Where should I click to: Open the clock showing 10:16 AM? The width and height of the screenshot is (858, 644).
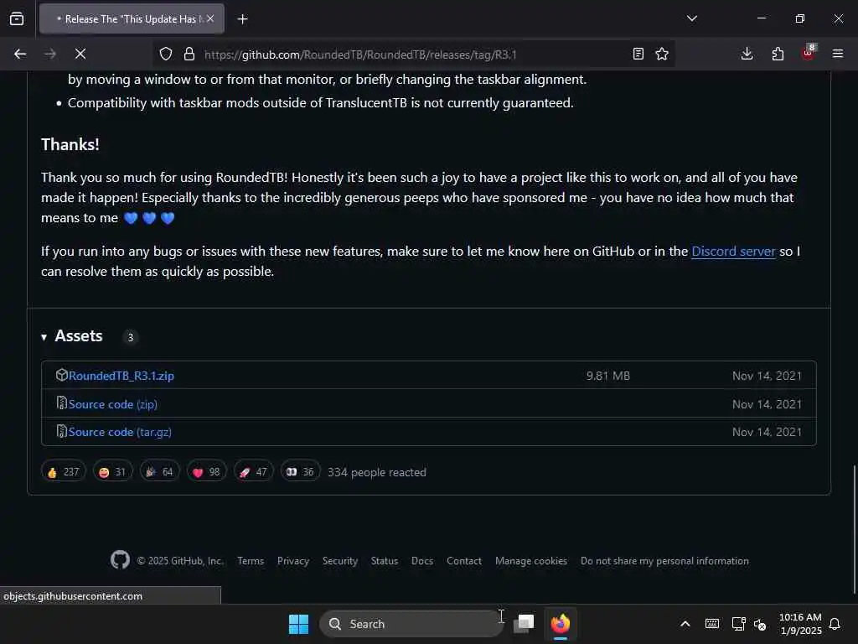(x=800, y=624)
